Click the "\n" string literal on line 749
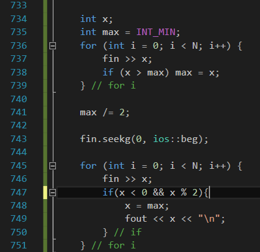 click(209, 219)
